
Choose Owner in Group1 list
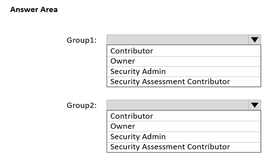(x=184, y=62)
